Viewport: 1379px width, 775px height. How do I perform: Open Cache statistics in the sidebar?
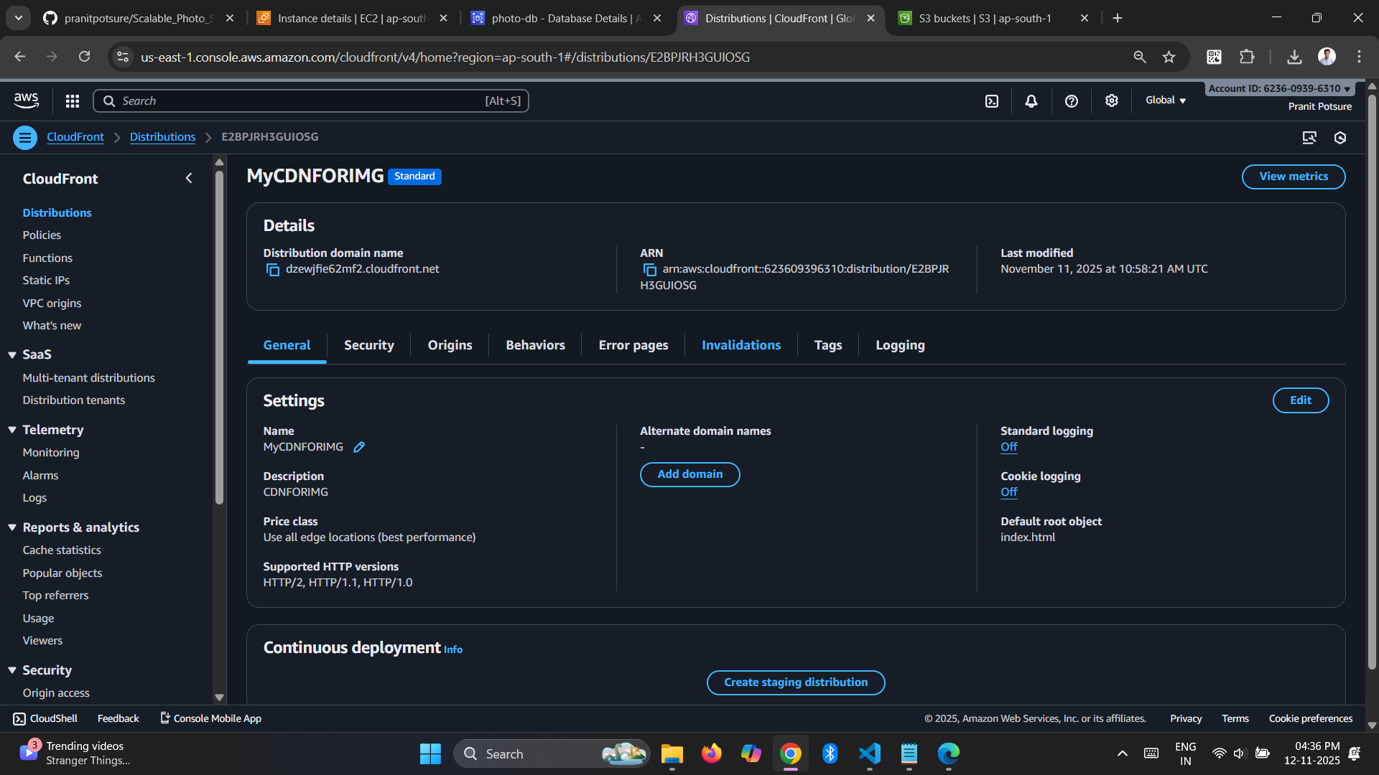pyautogui.click(x=62, y=550)
